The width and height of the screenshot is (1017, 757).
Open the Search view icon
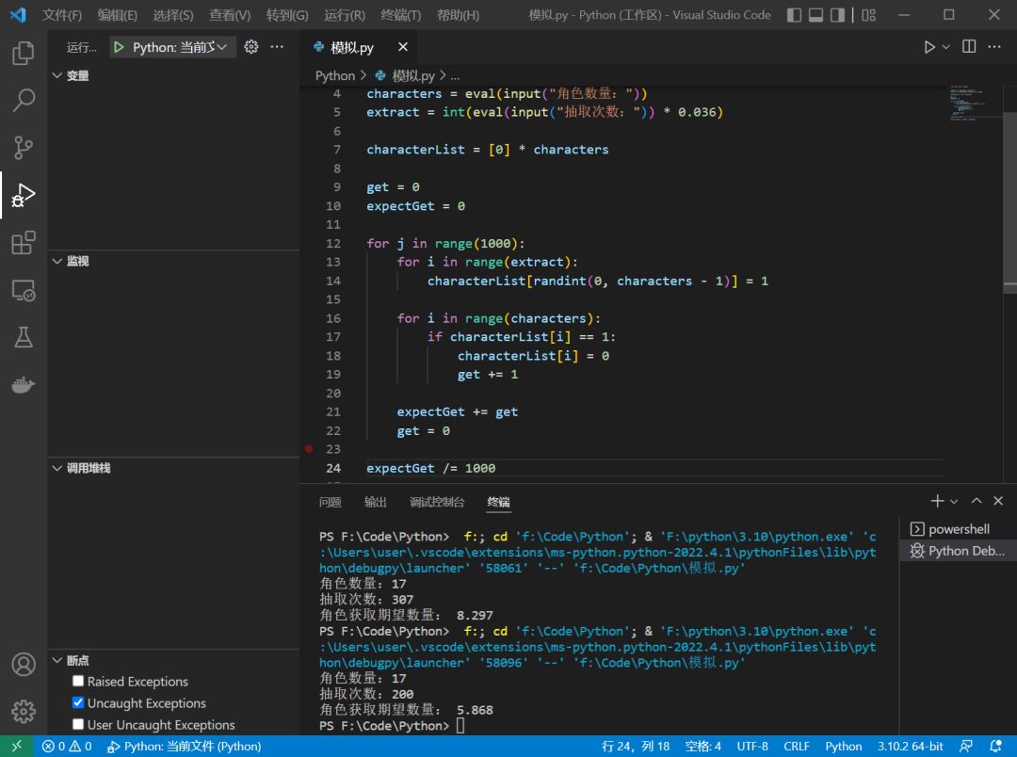(x=24, y=100)
